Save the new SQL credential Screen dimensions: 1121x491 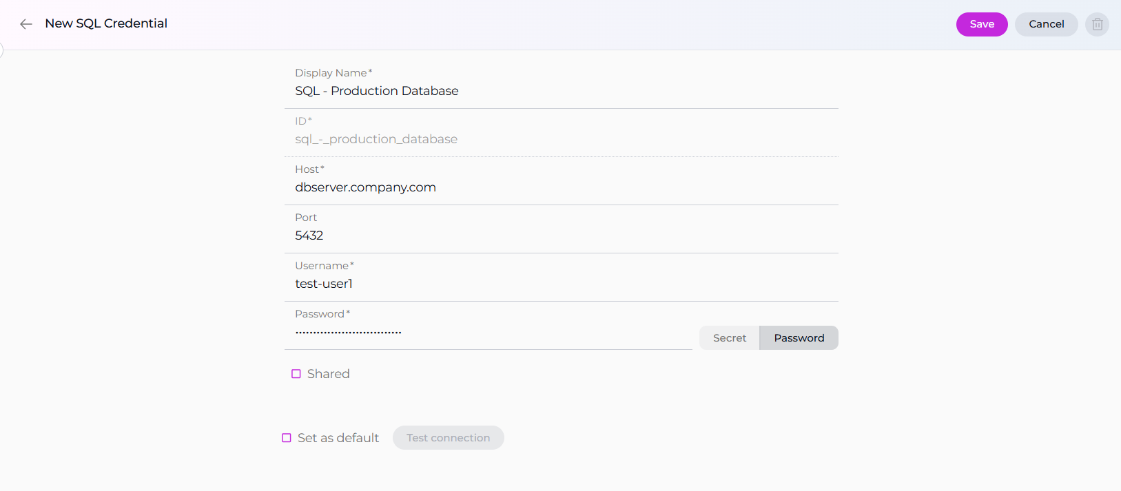[981, 24]
